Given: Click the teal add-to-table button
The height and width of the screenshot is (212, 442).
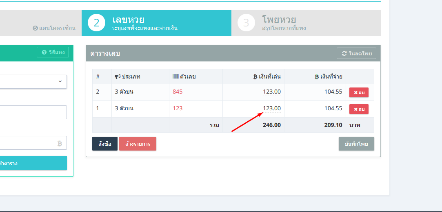Looking at the screenshot, I should click(33, 163).
